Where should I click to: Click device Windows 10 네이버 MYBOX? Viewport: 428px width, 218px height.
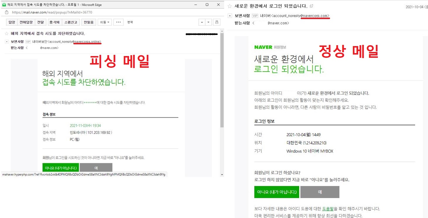[310, 151]
